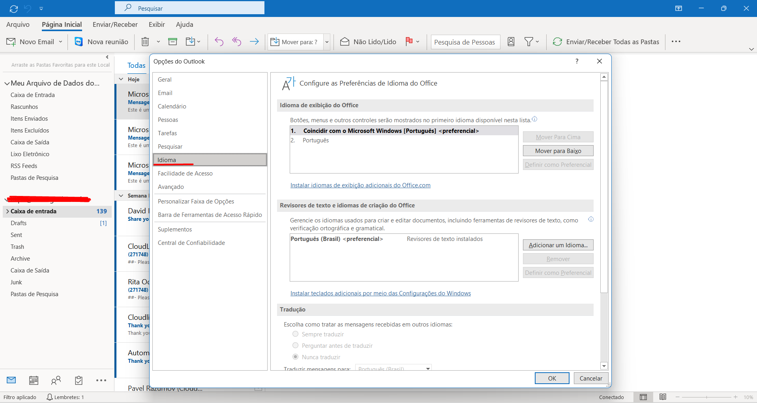Select the 'Sempre traduzir' radio button
Viewport: 757px width, 403px height.
(x=295, y=334)
